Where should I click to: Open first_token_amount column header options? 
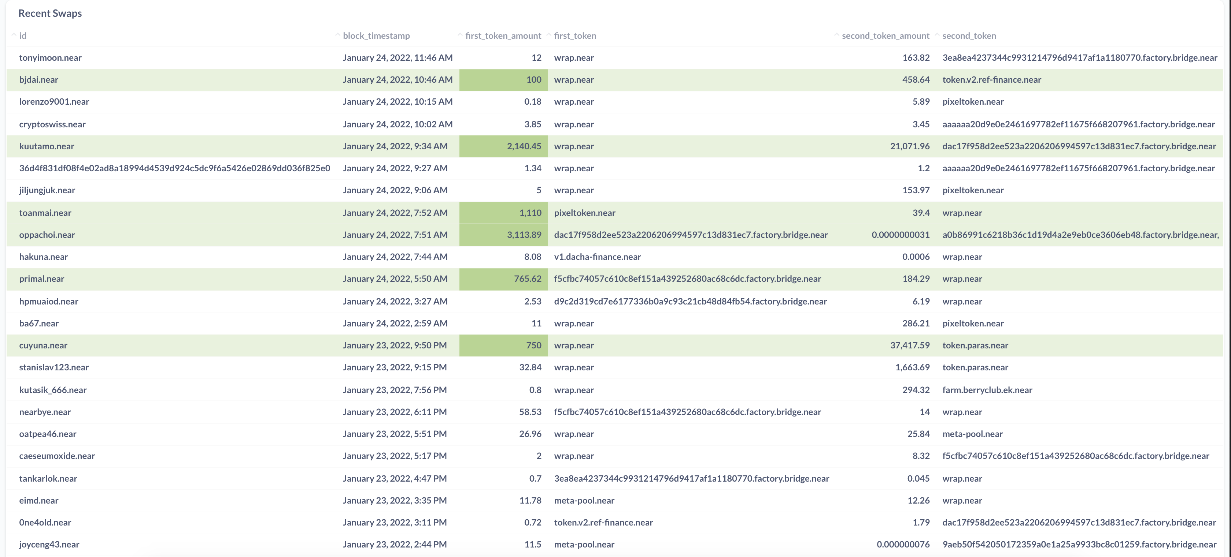(503, 36)
